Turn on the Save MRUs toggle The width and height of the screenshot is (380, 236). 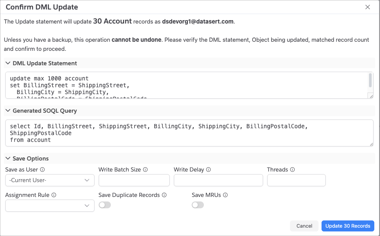coord(198,205)
